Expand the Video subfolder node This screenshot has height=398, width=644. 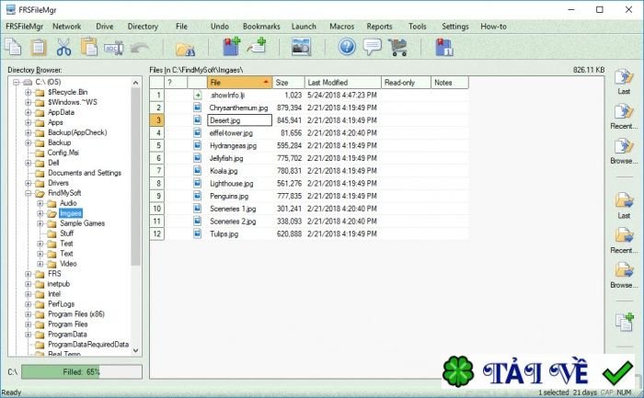click(40, 264)
